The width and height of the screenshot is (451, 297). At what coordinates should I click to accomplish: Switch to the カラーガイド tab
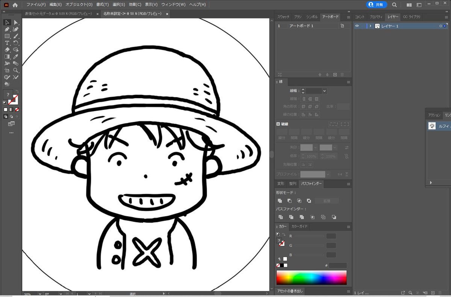pyautogui.click(x=300, y=227)
